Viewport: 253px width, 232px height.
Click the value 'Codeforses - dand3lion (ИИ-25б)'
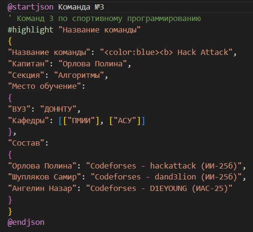pyautogui.click(x=166, y=177)
